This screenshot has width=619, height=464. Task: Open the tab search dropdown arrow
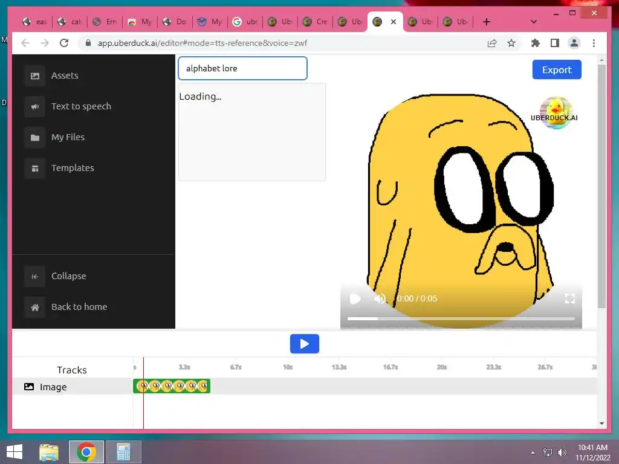click(534, 22)
